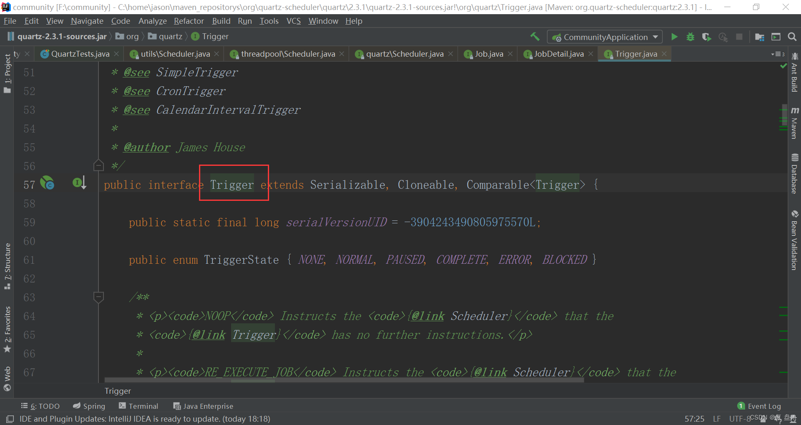This screenshot has height=425, width=801.
Task: Close the Job.java tab
Action: 510,54
